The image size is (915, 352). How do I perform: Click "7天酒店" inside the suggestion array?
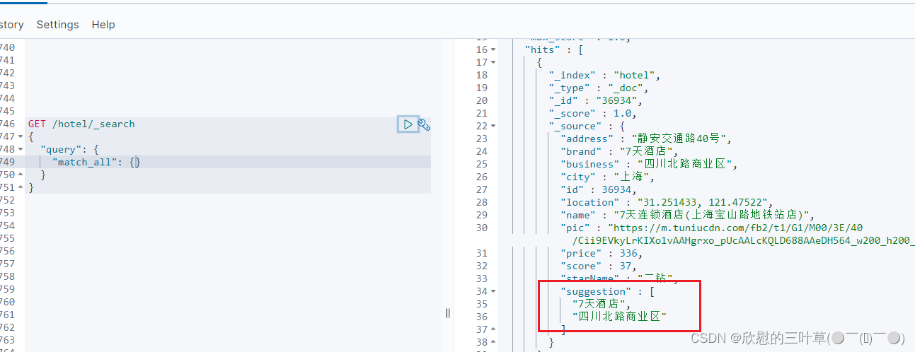click(x=601, y=304)
